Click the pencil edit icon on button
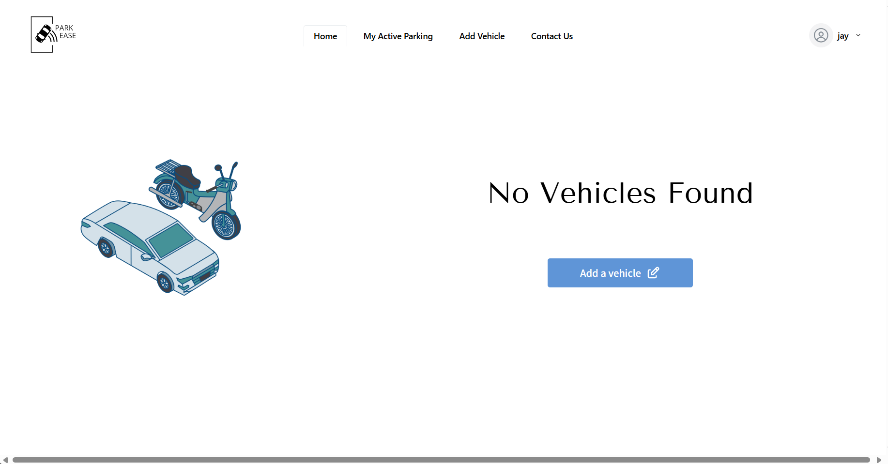Screen dimensions: 888x464 point(653,273)
